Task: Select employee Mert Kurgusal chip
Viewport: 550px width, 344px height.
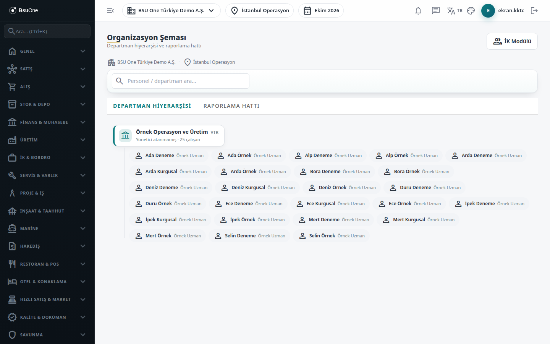Action: click(418, 220)
